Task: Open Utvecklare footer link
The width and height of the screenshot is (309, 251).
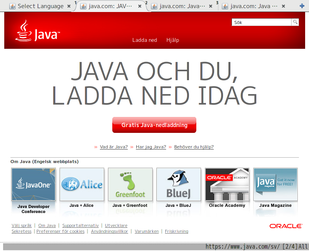Action: (x=116, y=225)
